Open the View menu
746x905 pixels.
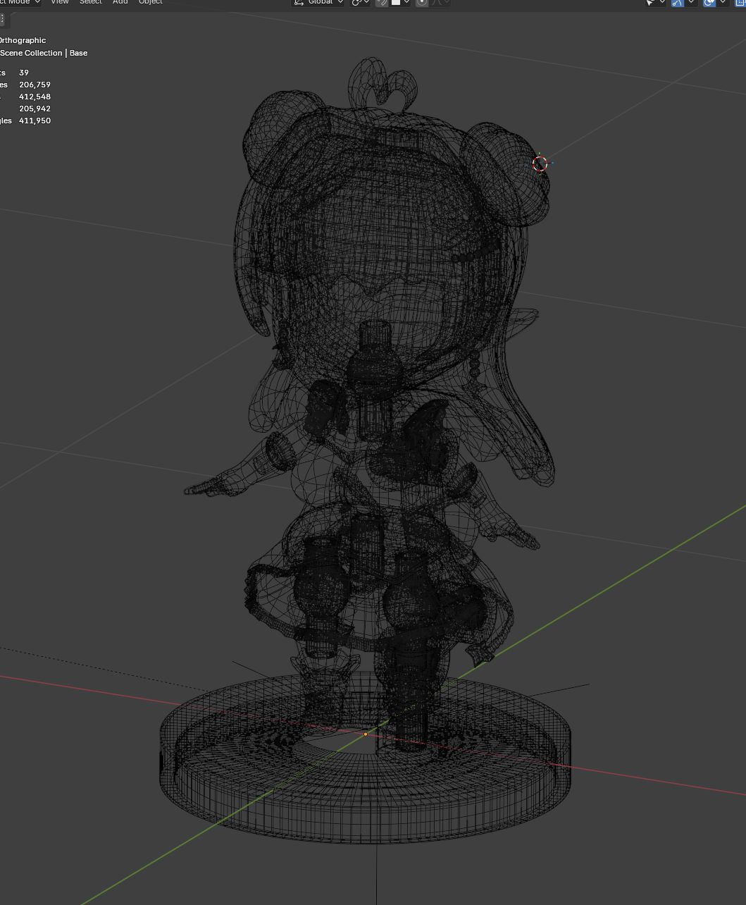pyautogui.click(x=60, y=2)
